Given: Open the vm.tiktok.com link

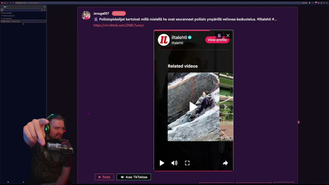Looking at the screenshot, I should [x=118, y=25].
